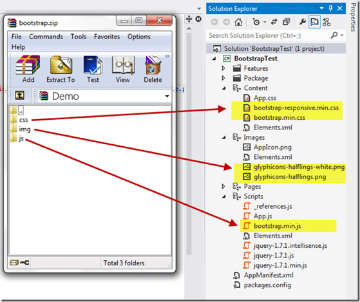
Task: Click the Pending Changes Filter clock icon
Action: [x=256, y=22]
